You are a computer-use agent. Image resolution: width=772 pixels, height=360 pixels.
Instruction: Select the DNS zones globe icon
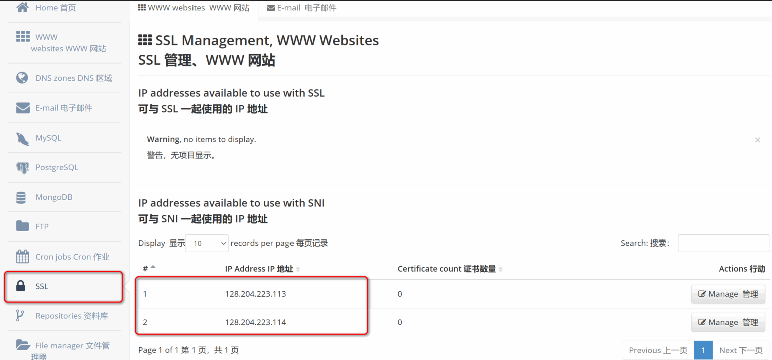point(22,78)
